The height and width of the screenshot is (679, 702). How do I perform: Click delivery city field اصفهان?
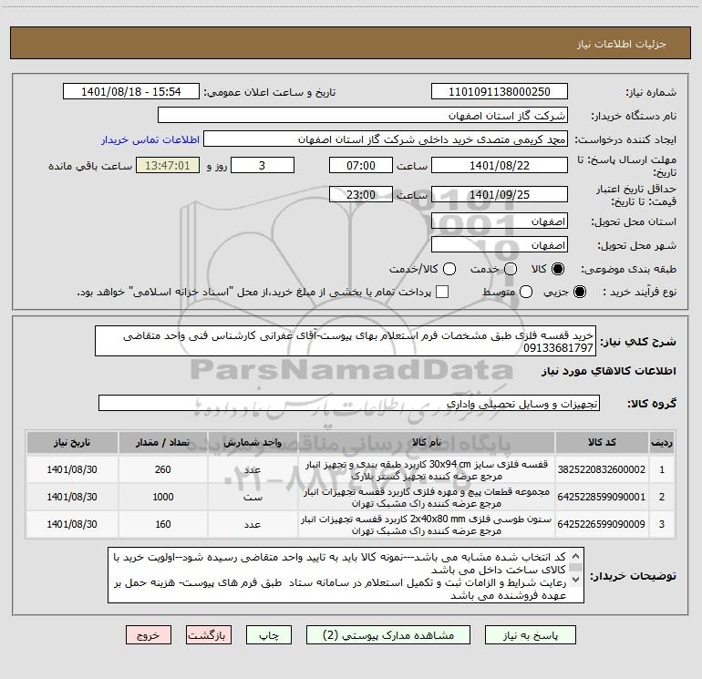[x=500, y=245]
